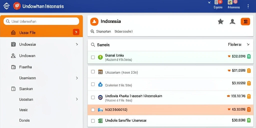Click the blue card icon in highlighted row

pos(100,110)
